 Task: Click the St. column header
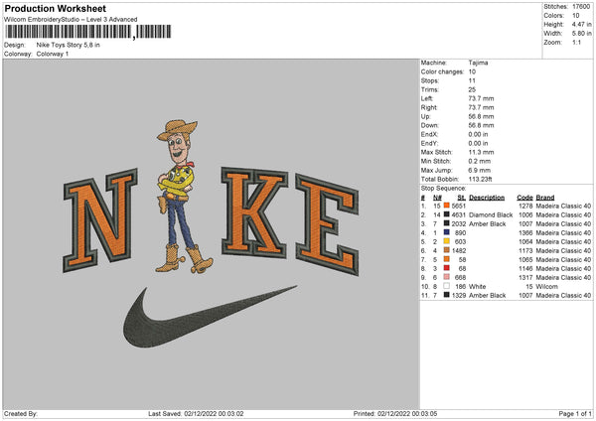462,198
